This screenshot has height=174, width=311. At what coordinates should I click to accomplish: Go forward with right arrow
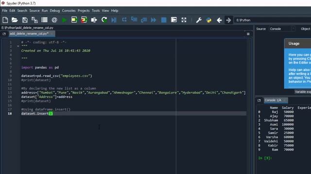pyautogui.click(x=228, y=20)
